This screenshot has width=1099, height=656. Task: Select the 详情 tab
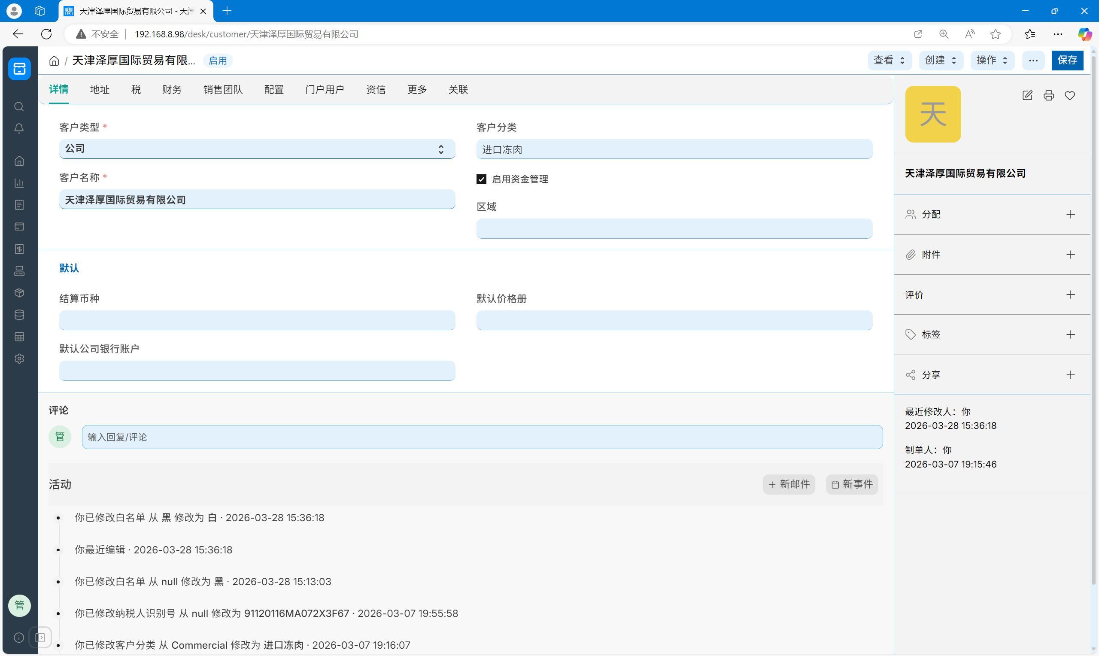pyautogui.click(x=58, y=89)
